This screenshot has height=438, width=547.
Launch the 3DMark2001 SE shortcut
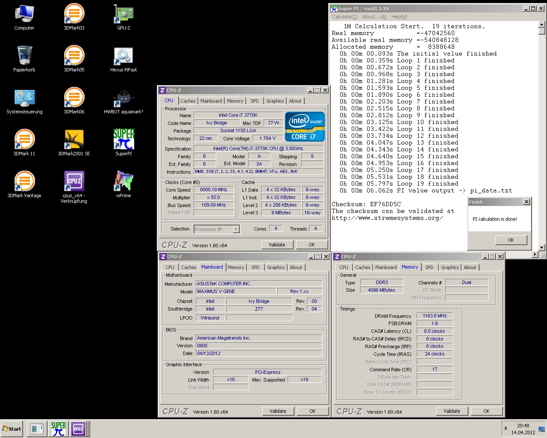pos(74,142)
